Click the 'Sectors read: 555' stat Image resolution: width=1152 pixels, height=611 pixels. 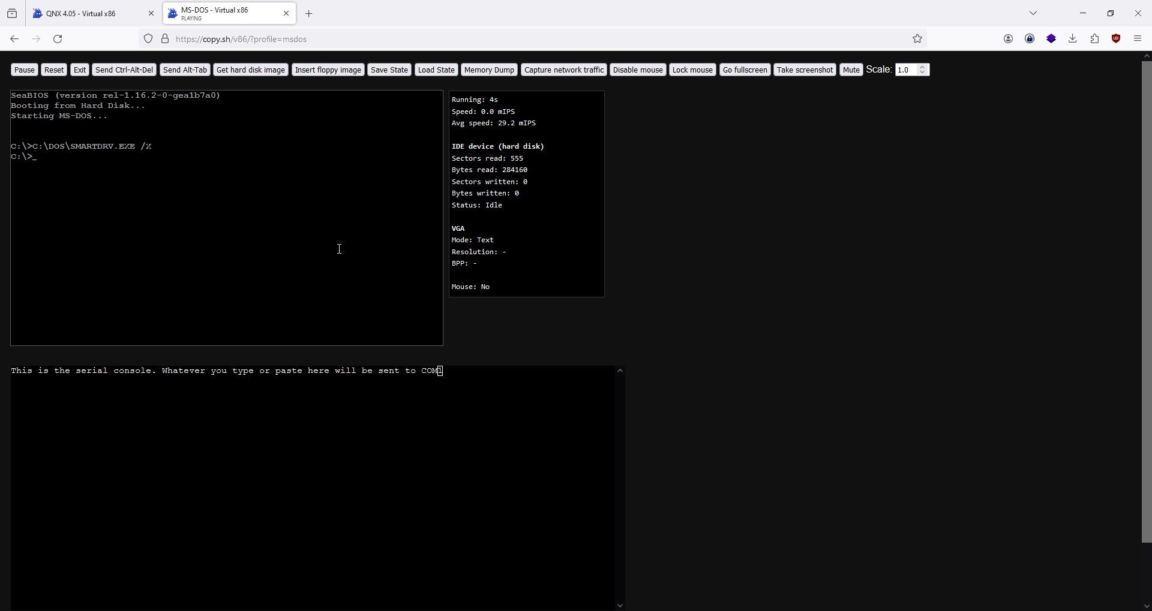(x=487, y=158)
